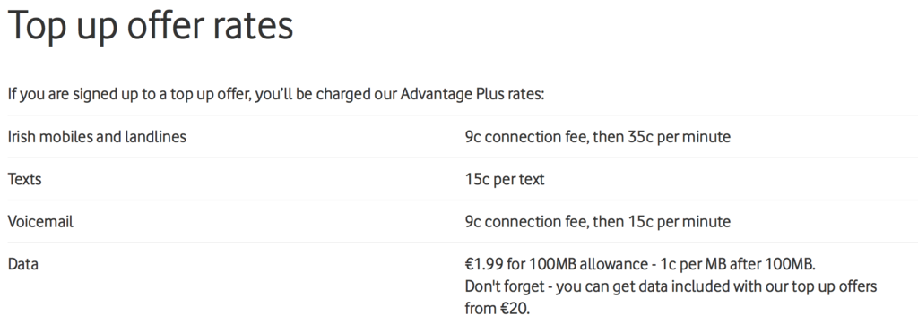Image resolution: width=918 pixels, height=324 pixels.
Task: Click the word 'offer' in the heading
Action: (x=166, y=26)
